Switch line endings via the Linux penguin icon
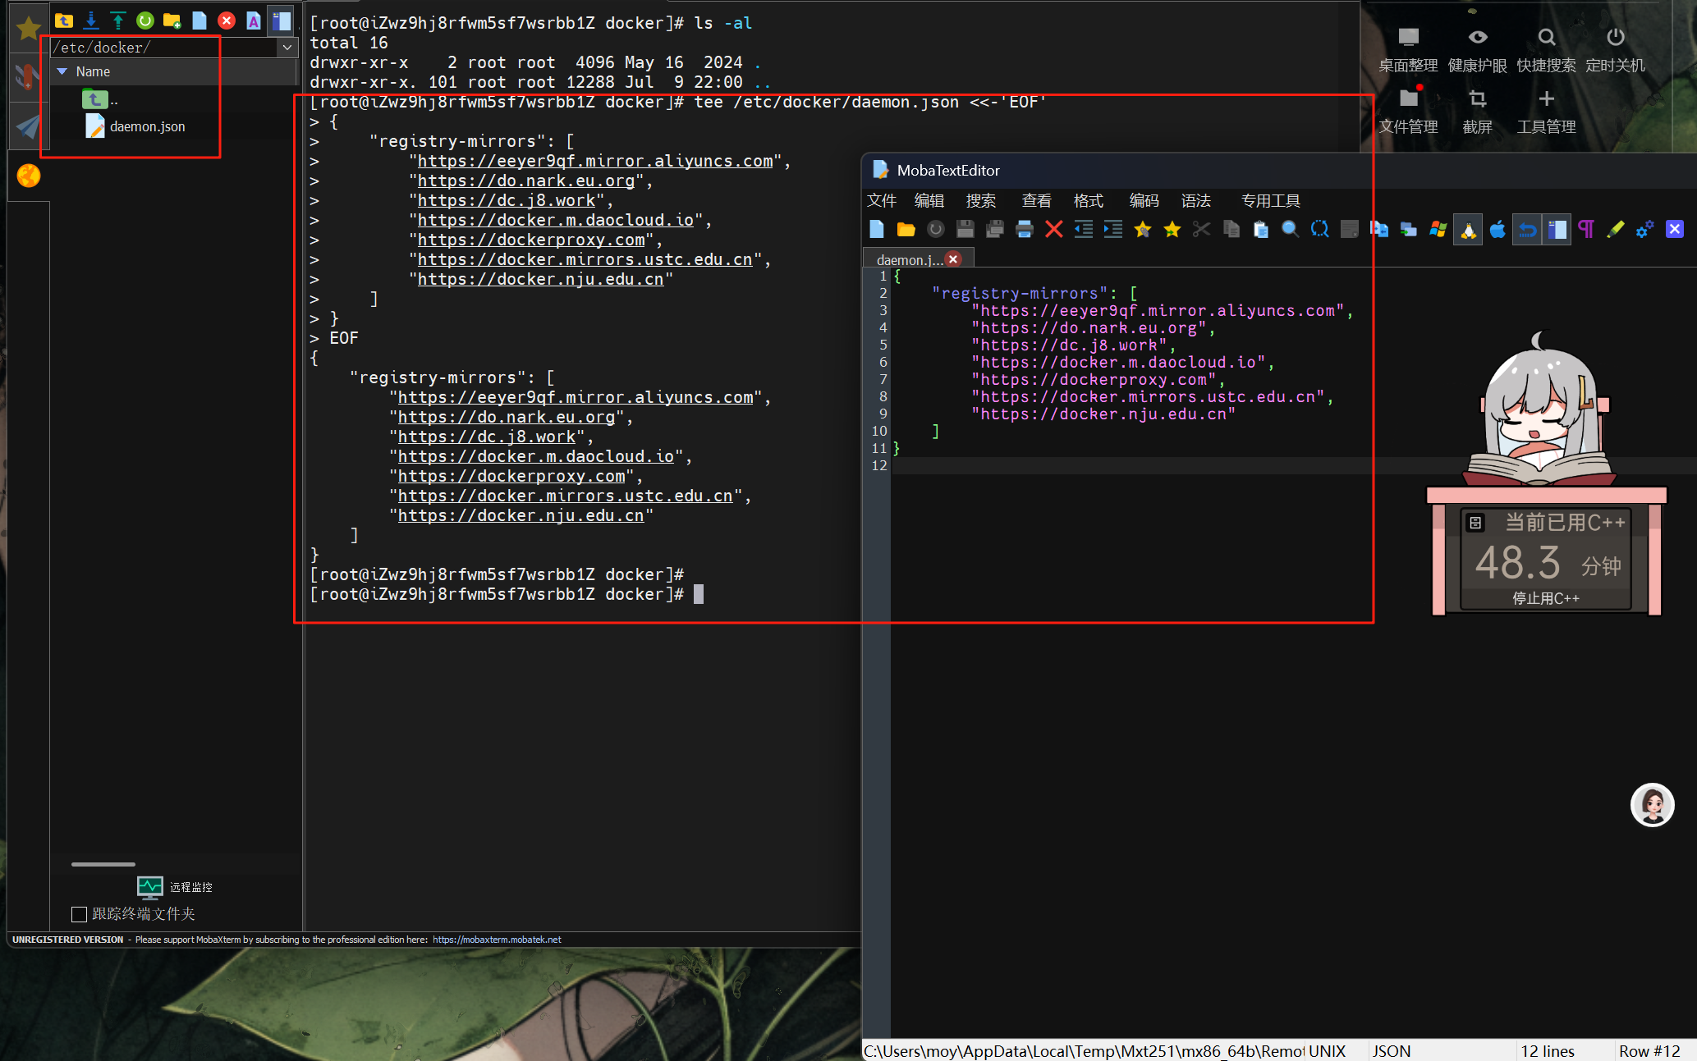1697x1061 pixels. click(1467, 229)
